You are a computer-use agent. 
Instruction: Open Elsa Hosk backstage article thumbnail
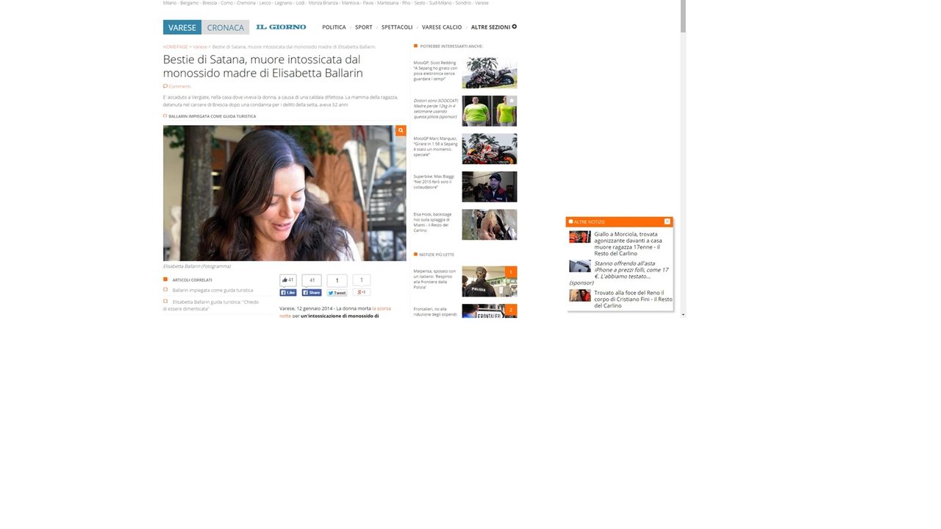tap(489, 224)
